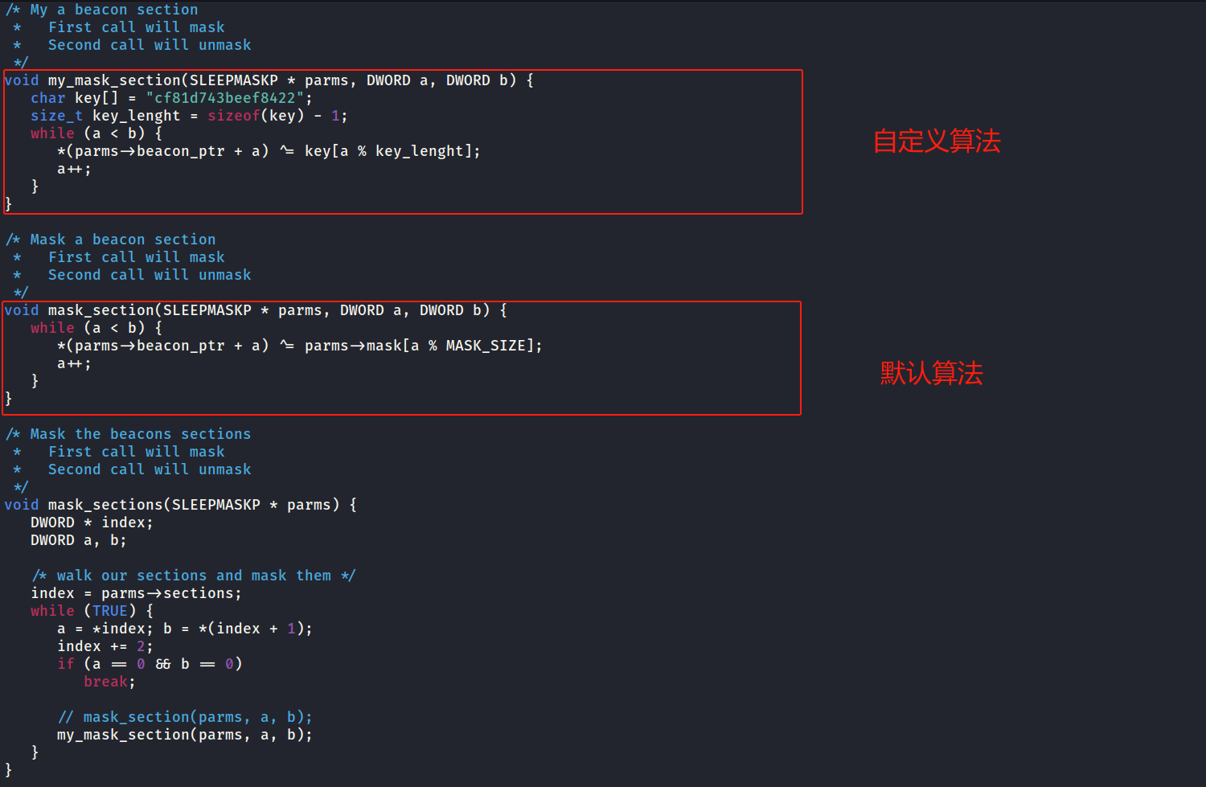Screen dimensions: 1206x787
Task: Click the char keyword before key[]
Action: coord(47,98)
